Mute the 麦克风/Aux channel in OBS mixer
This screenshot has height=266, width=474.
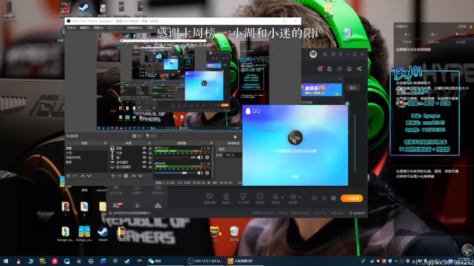[200, 157]
